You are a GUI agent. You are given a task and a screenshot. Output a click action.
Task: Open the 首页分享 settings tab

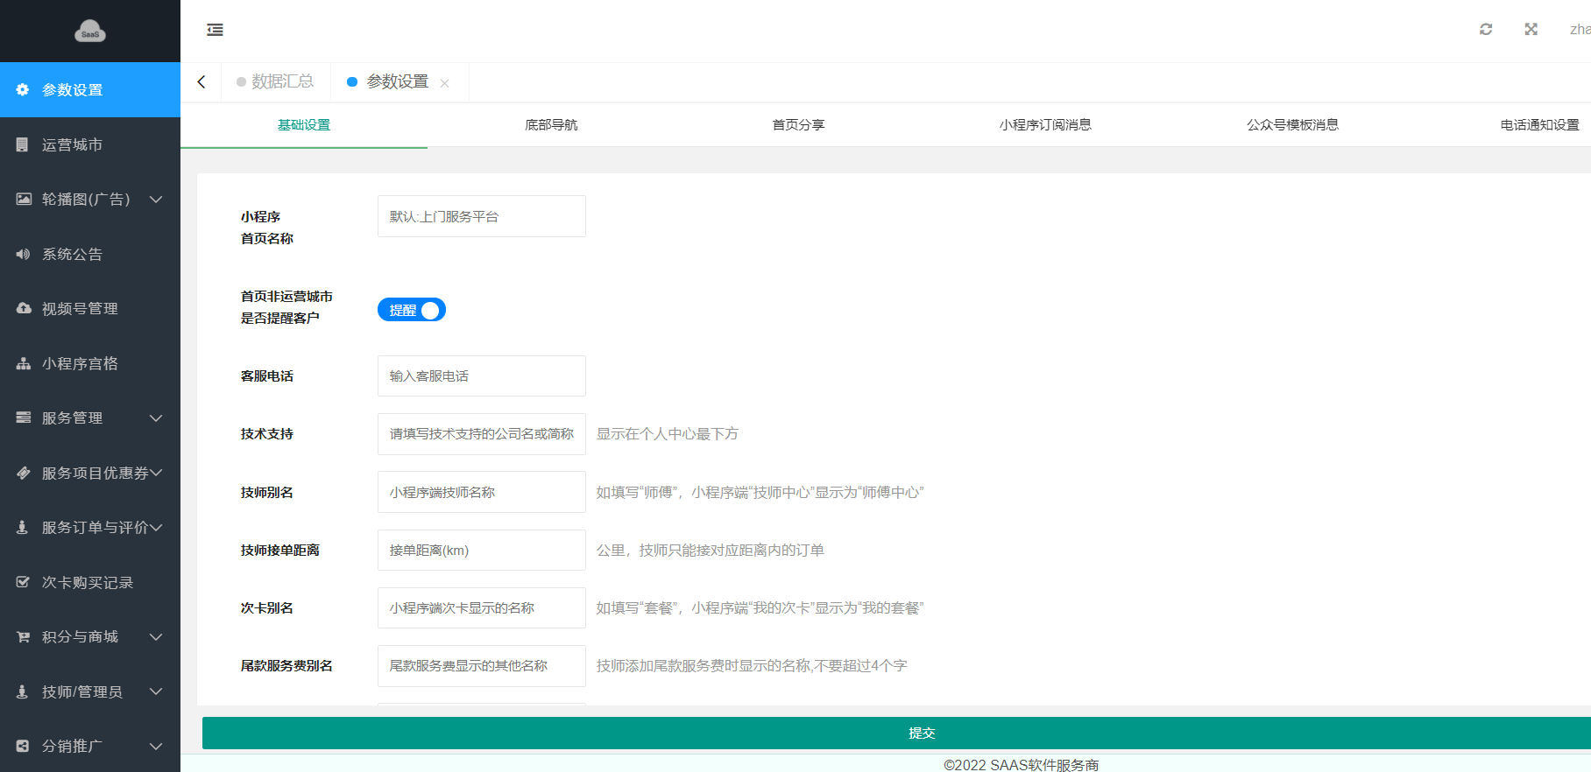coord(798,125)
